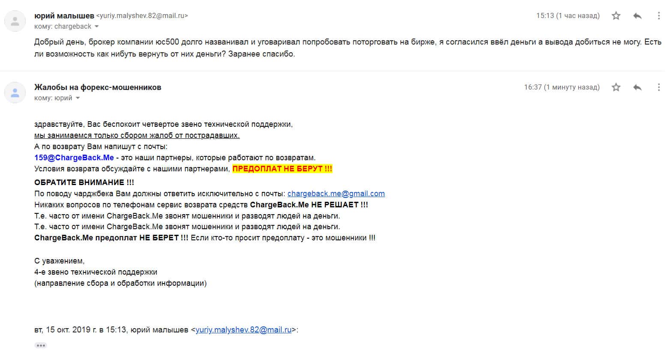Click the Жалобы на форекс-мошенников avatar

coord(15,93)
